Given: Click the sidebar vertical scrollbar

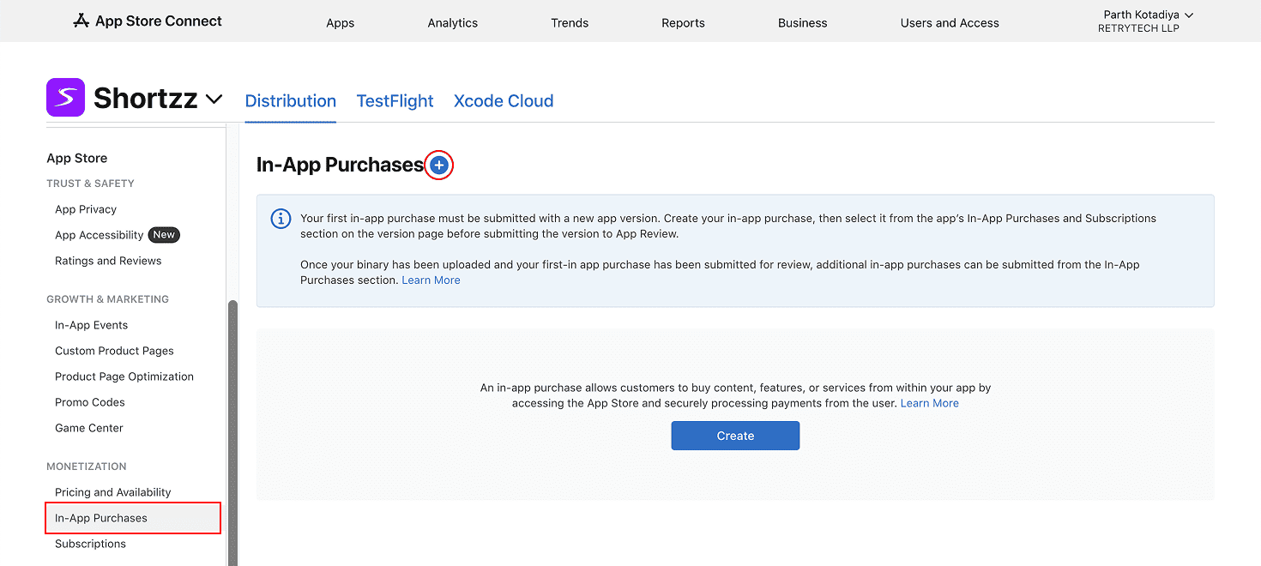Looking at the screenshot, I should 232,429.
